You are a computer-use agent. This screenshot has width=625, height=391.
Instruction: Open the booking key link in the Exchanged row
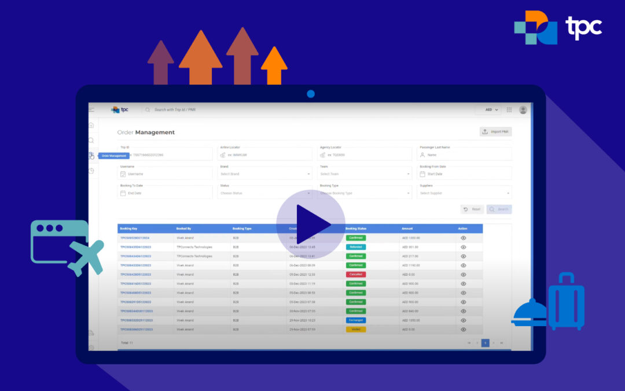[x=137, y=320]
